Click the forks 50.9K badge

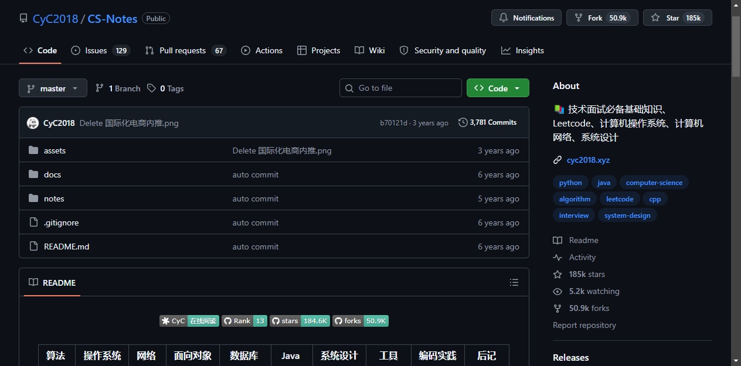click(361, 321)
